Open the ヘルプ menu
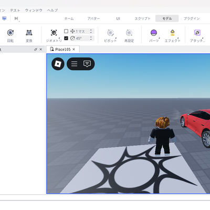The width and height of the screenshot is (210, 210). click(x=52, y=10)
